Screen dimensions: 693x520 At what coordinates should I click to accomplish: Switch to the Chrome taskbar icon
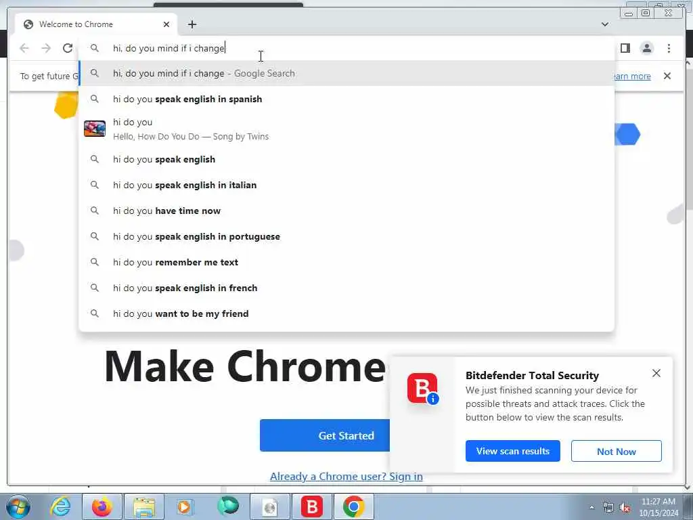(353, 506)
